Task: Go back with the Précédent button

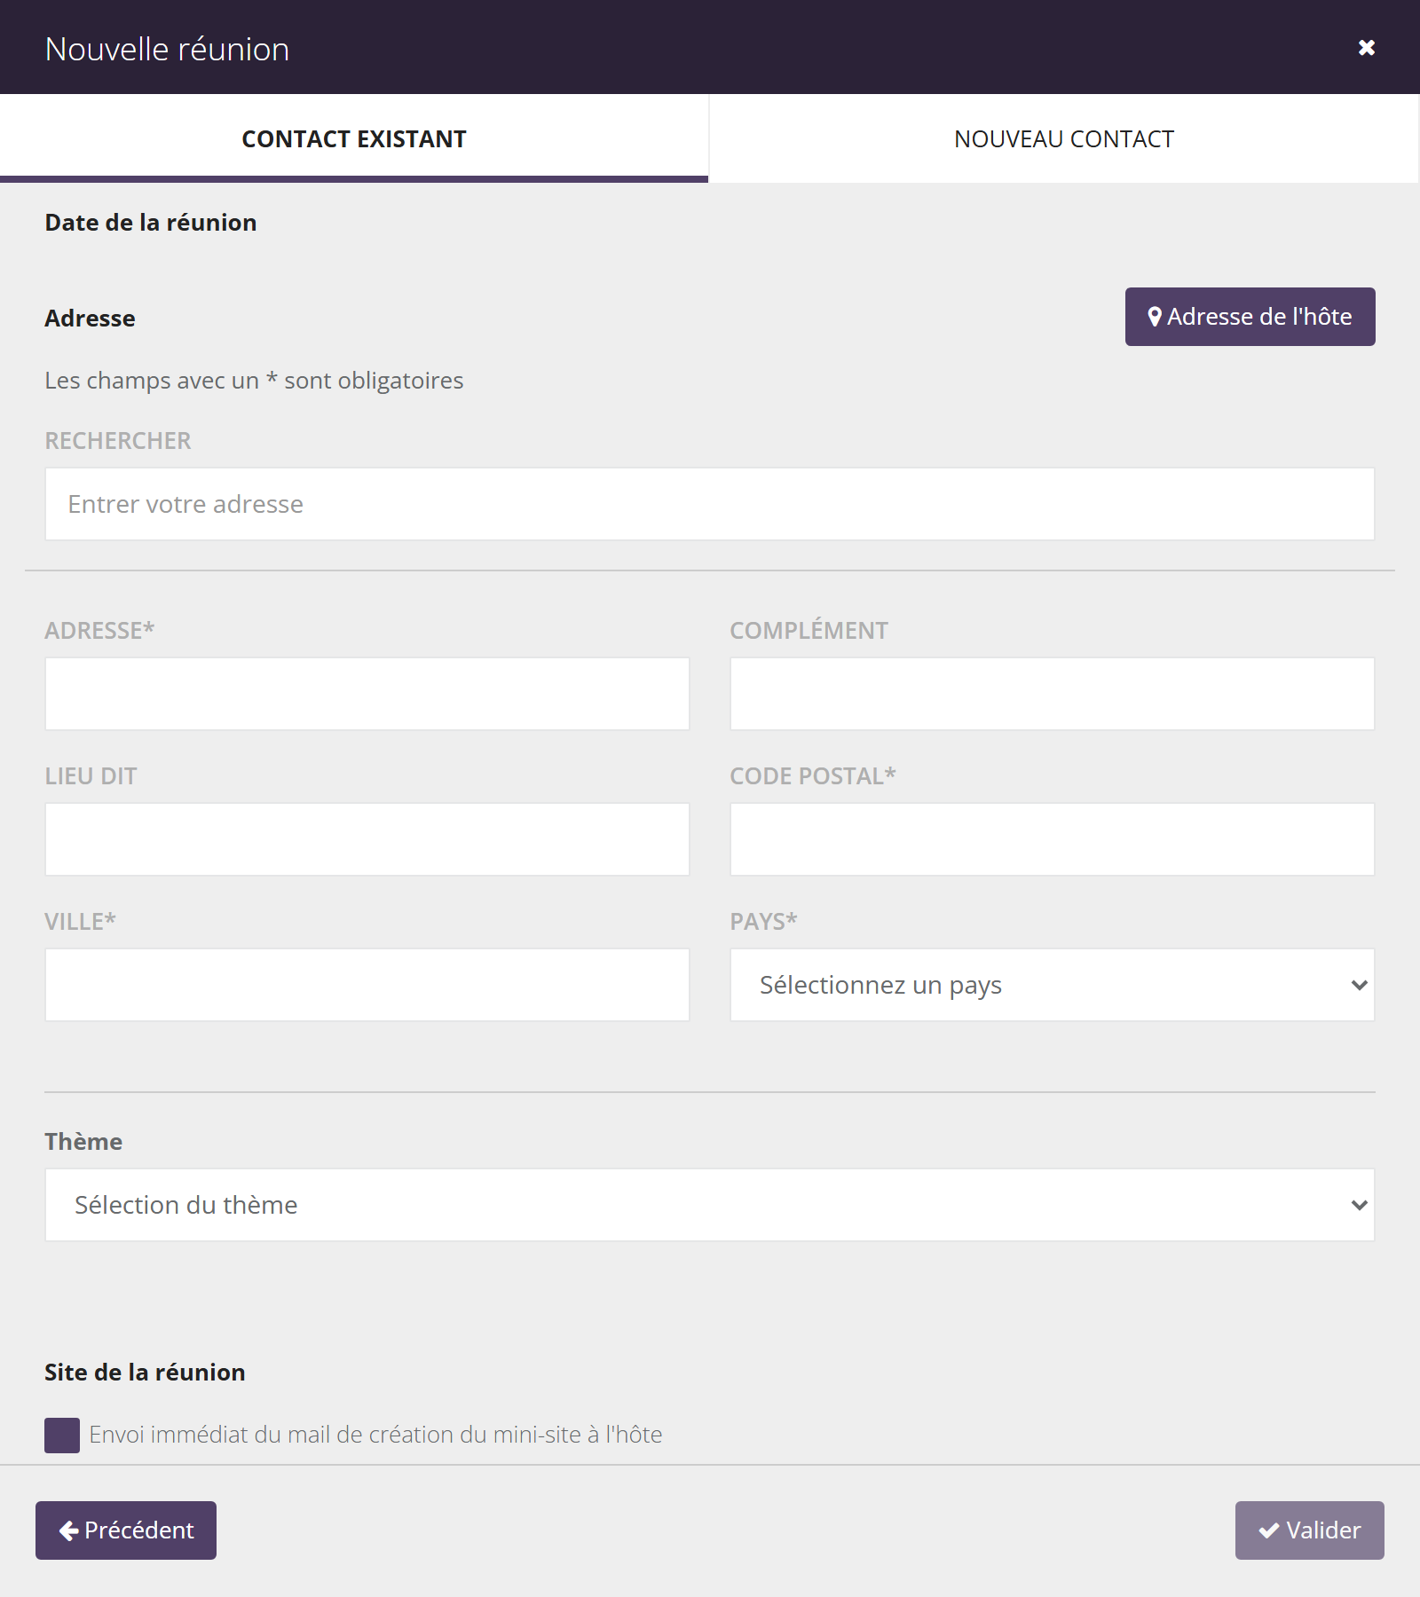Action: [126, 1530]
